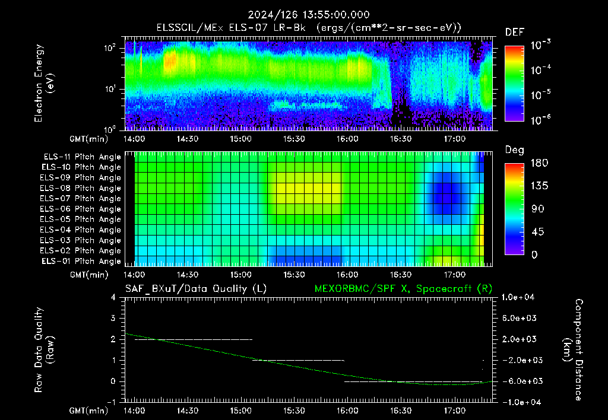Click the white data quality segment at level 1
The height and width of the screenshot is (420, 608).
point(299,360)
